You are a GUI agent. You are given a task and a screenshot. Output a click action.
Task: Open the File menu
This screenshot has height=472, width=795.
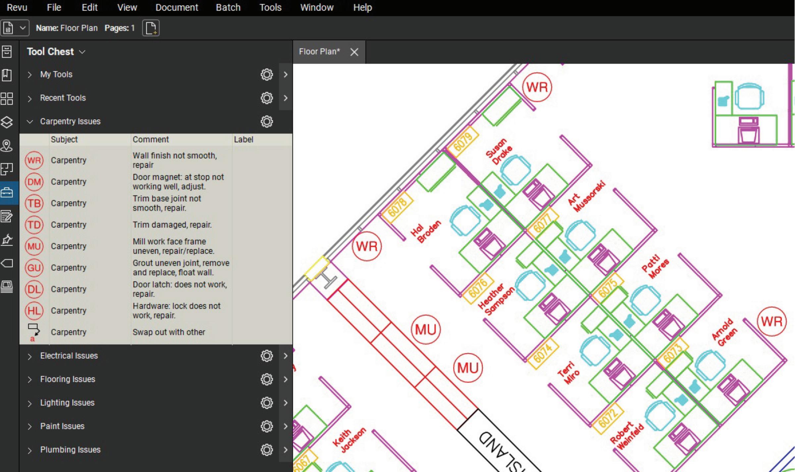pos(54,7)
